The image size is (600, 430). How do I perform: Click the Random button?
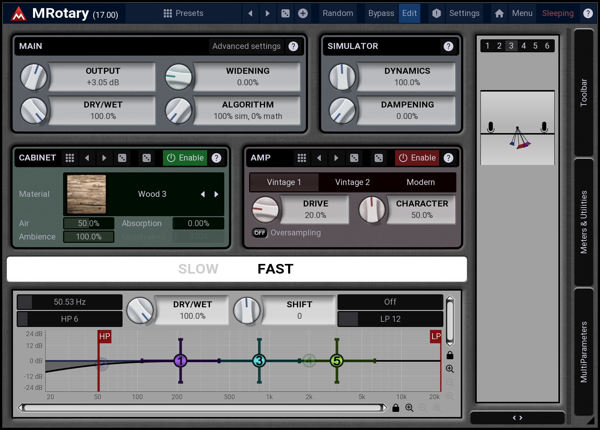(337, 13)
